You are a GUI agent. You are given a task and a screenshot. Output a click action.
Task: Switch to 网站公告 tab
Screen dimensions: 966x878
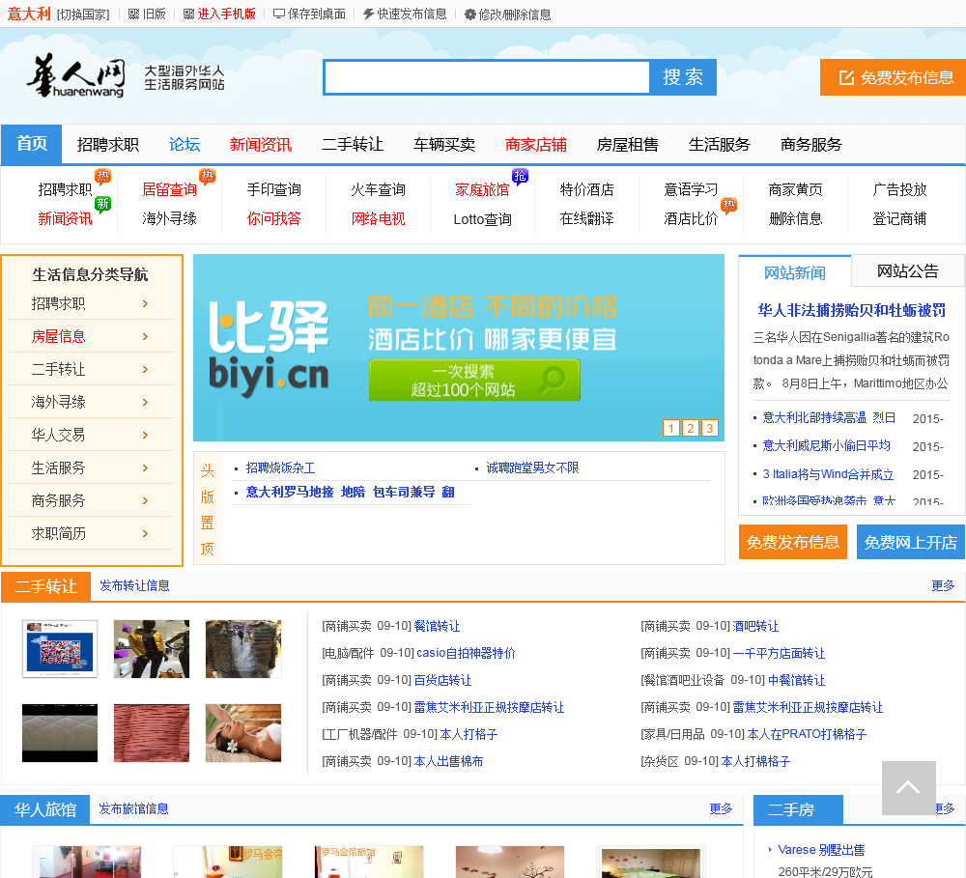[x=907, y=271]
